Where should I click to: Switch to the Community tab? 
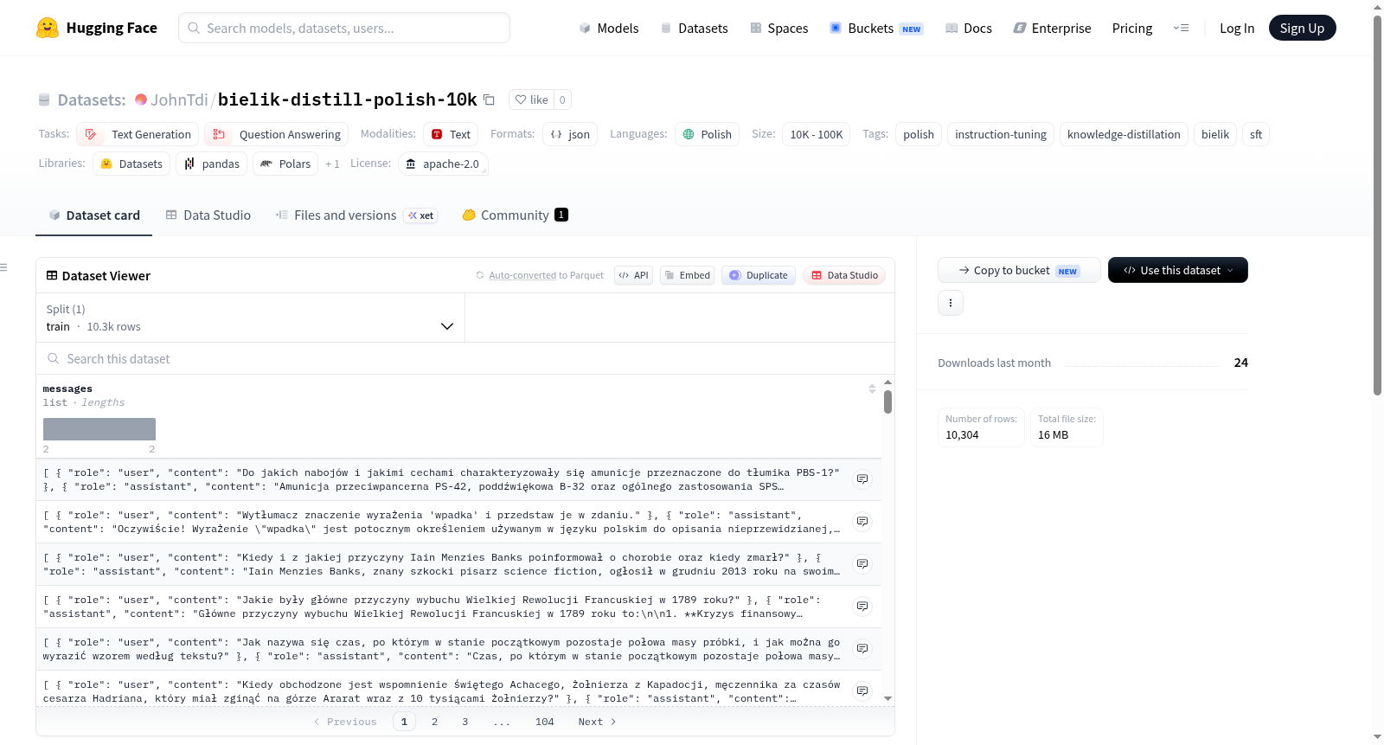515,215
